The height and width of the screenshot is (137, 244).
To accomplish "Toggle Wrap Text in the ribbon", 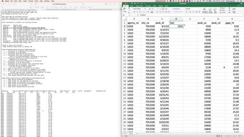I will (176, 9).
